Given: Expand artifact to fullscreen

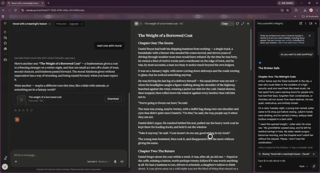Looking at the screenshot, I should click(242, 24).
